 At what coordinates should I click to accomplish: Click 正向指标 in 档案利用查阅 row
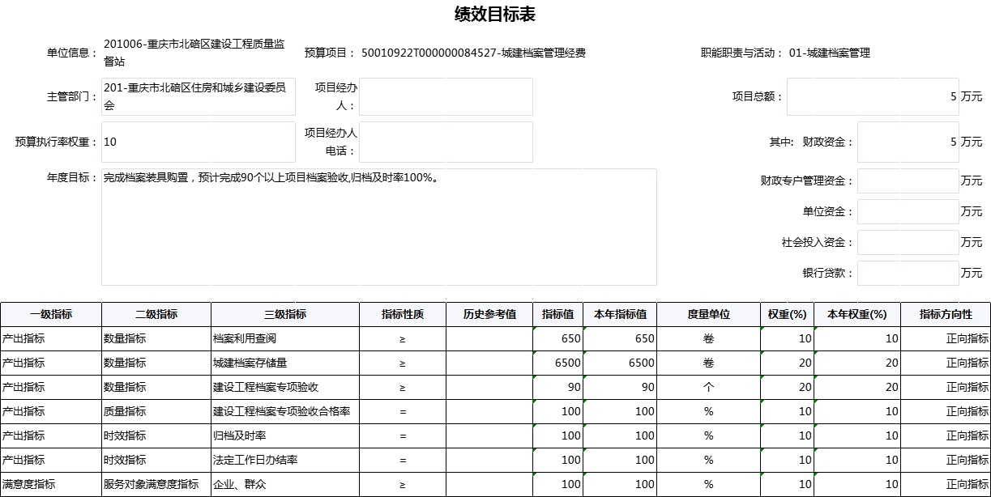pyautogui.click(x=946, y=338)
